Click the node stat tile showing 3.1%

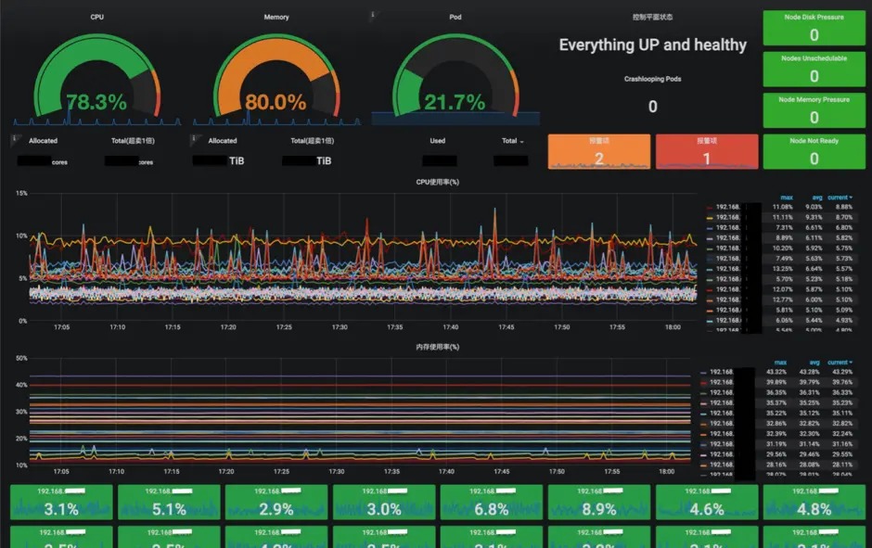click(x=61, y=503)
